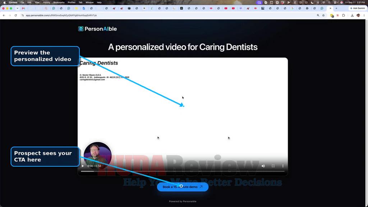The height and width of the screenshot is (207, 368).
Task: Open the History menu
Action: click(46, 3)
